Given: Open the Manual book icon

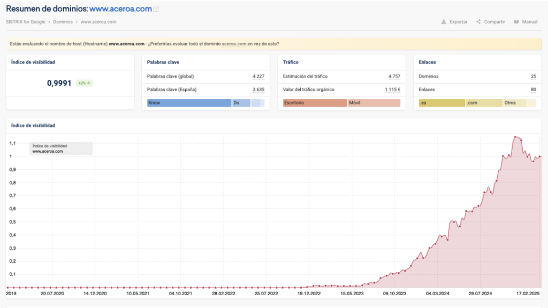Looking at the screenshot, I should tap(516, 22).
